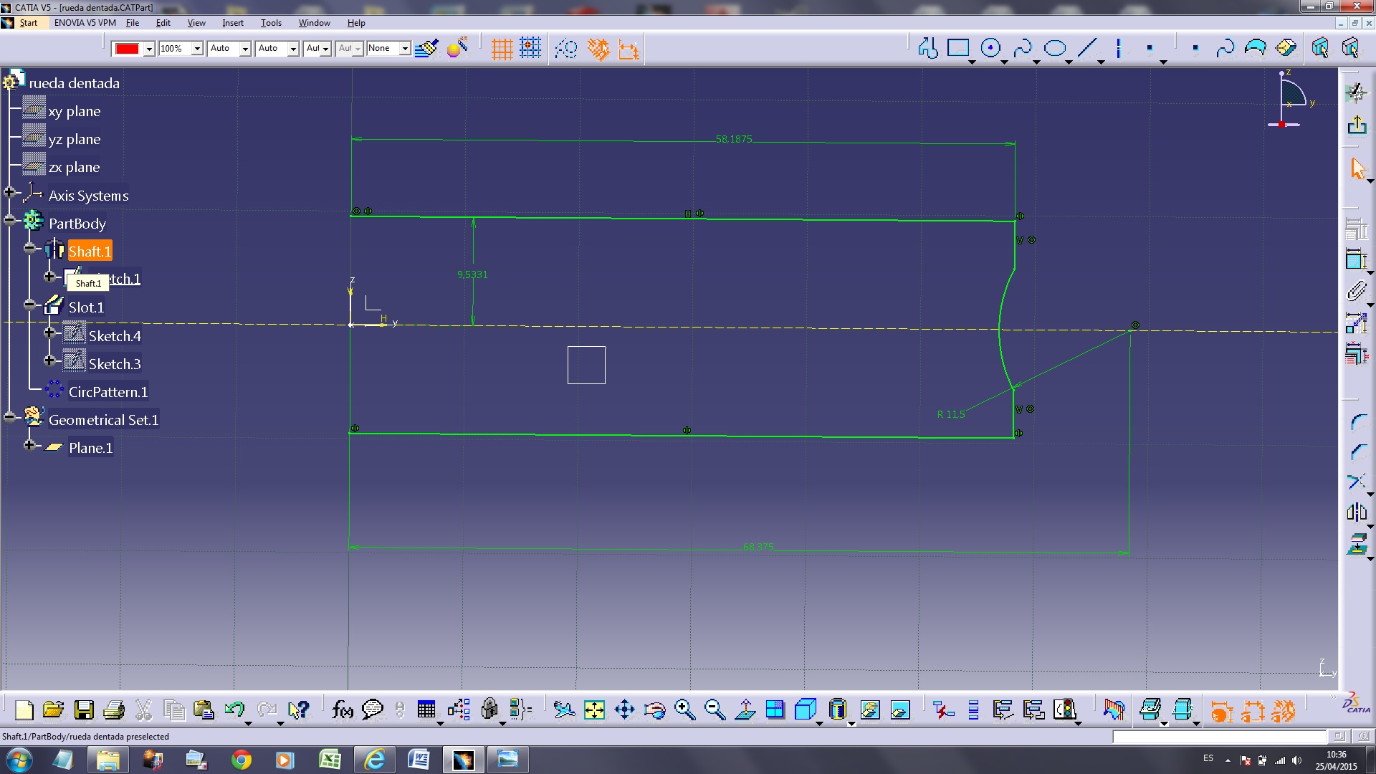Expand the Axis Systems tree node

(9, 192)
